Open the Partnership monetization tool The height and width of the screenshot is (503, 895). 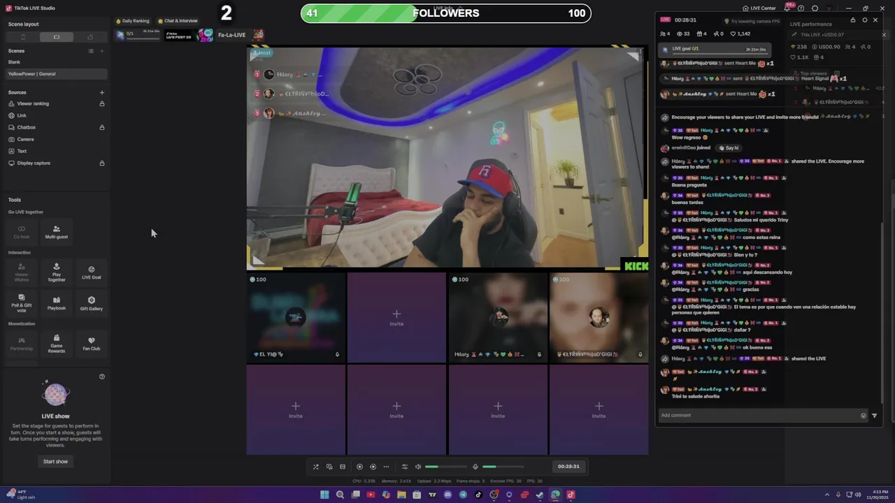coord(22,343)
